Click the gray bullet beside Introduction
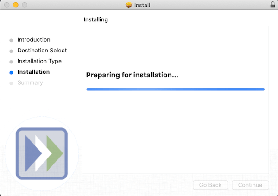The image size is (278, 196). [11, 40]
